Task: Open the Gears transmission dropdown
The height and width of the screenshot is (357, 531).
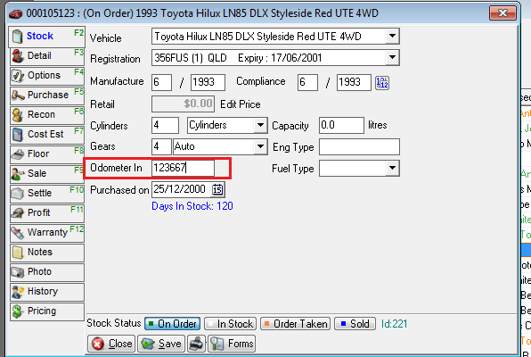Action: [260, 146]
